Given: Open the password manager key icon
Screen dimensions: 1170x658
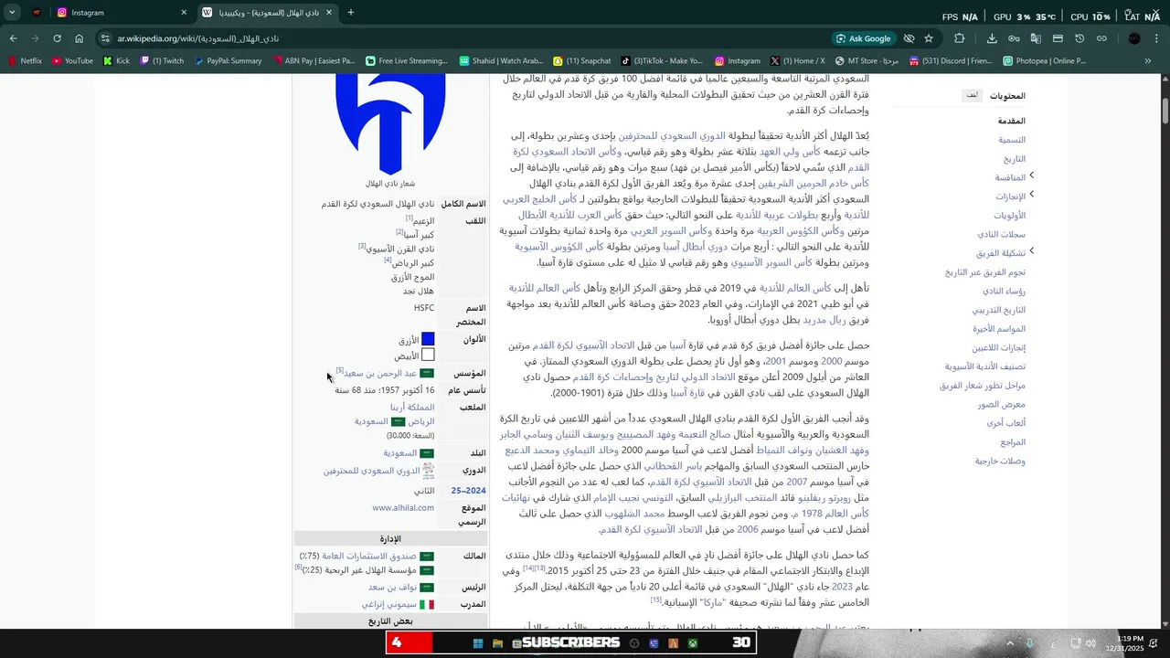Looking at the screenshot, I should (x=1014, y=38).
